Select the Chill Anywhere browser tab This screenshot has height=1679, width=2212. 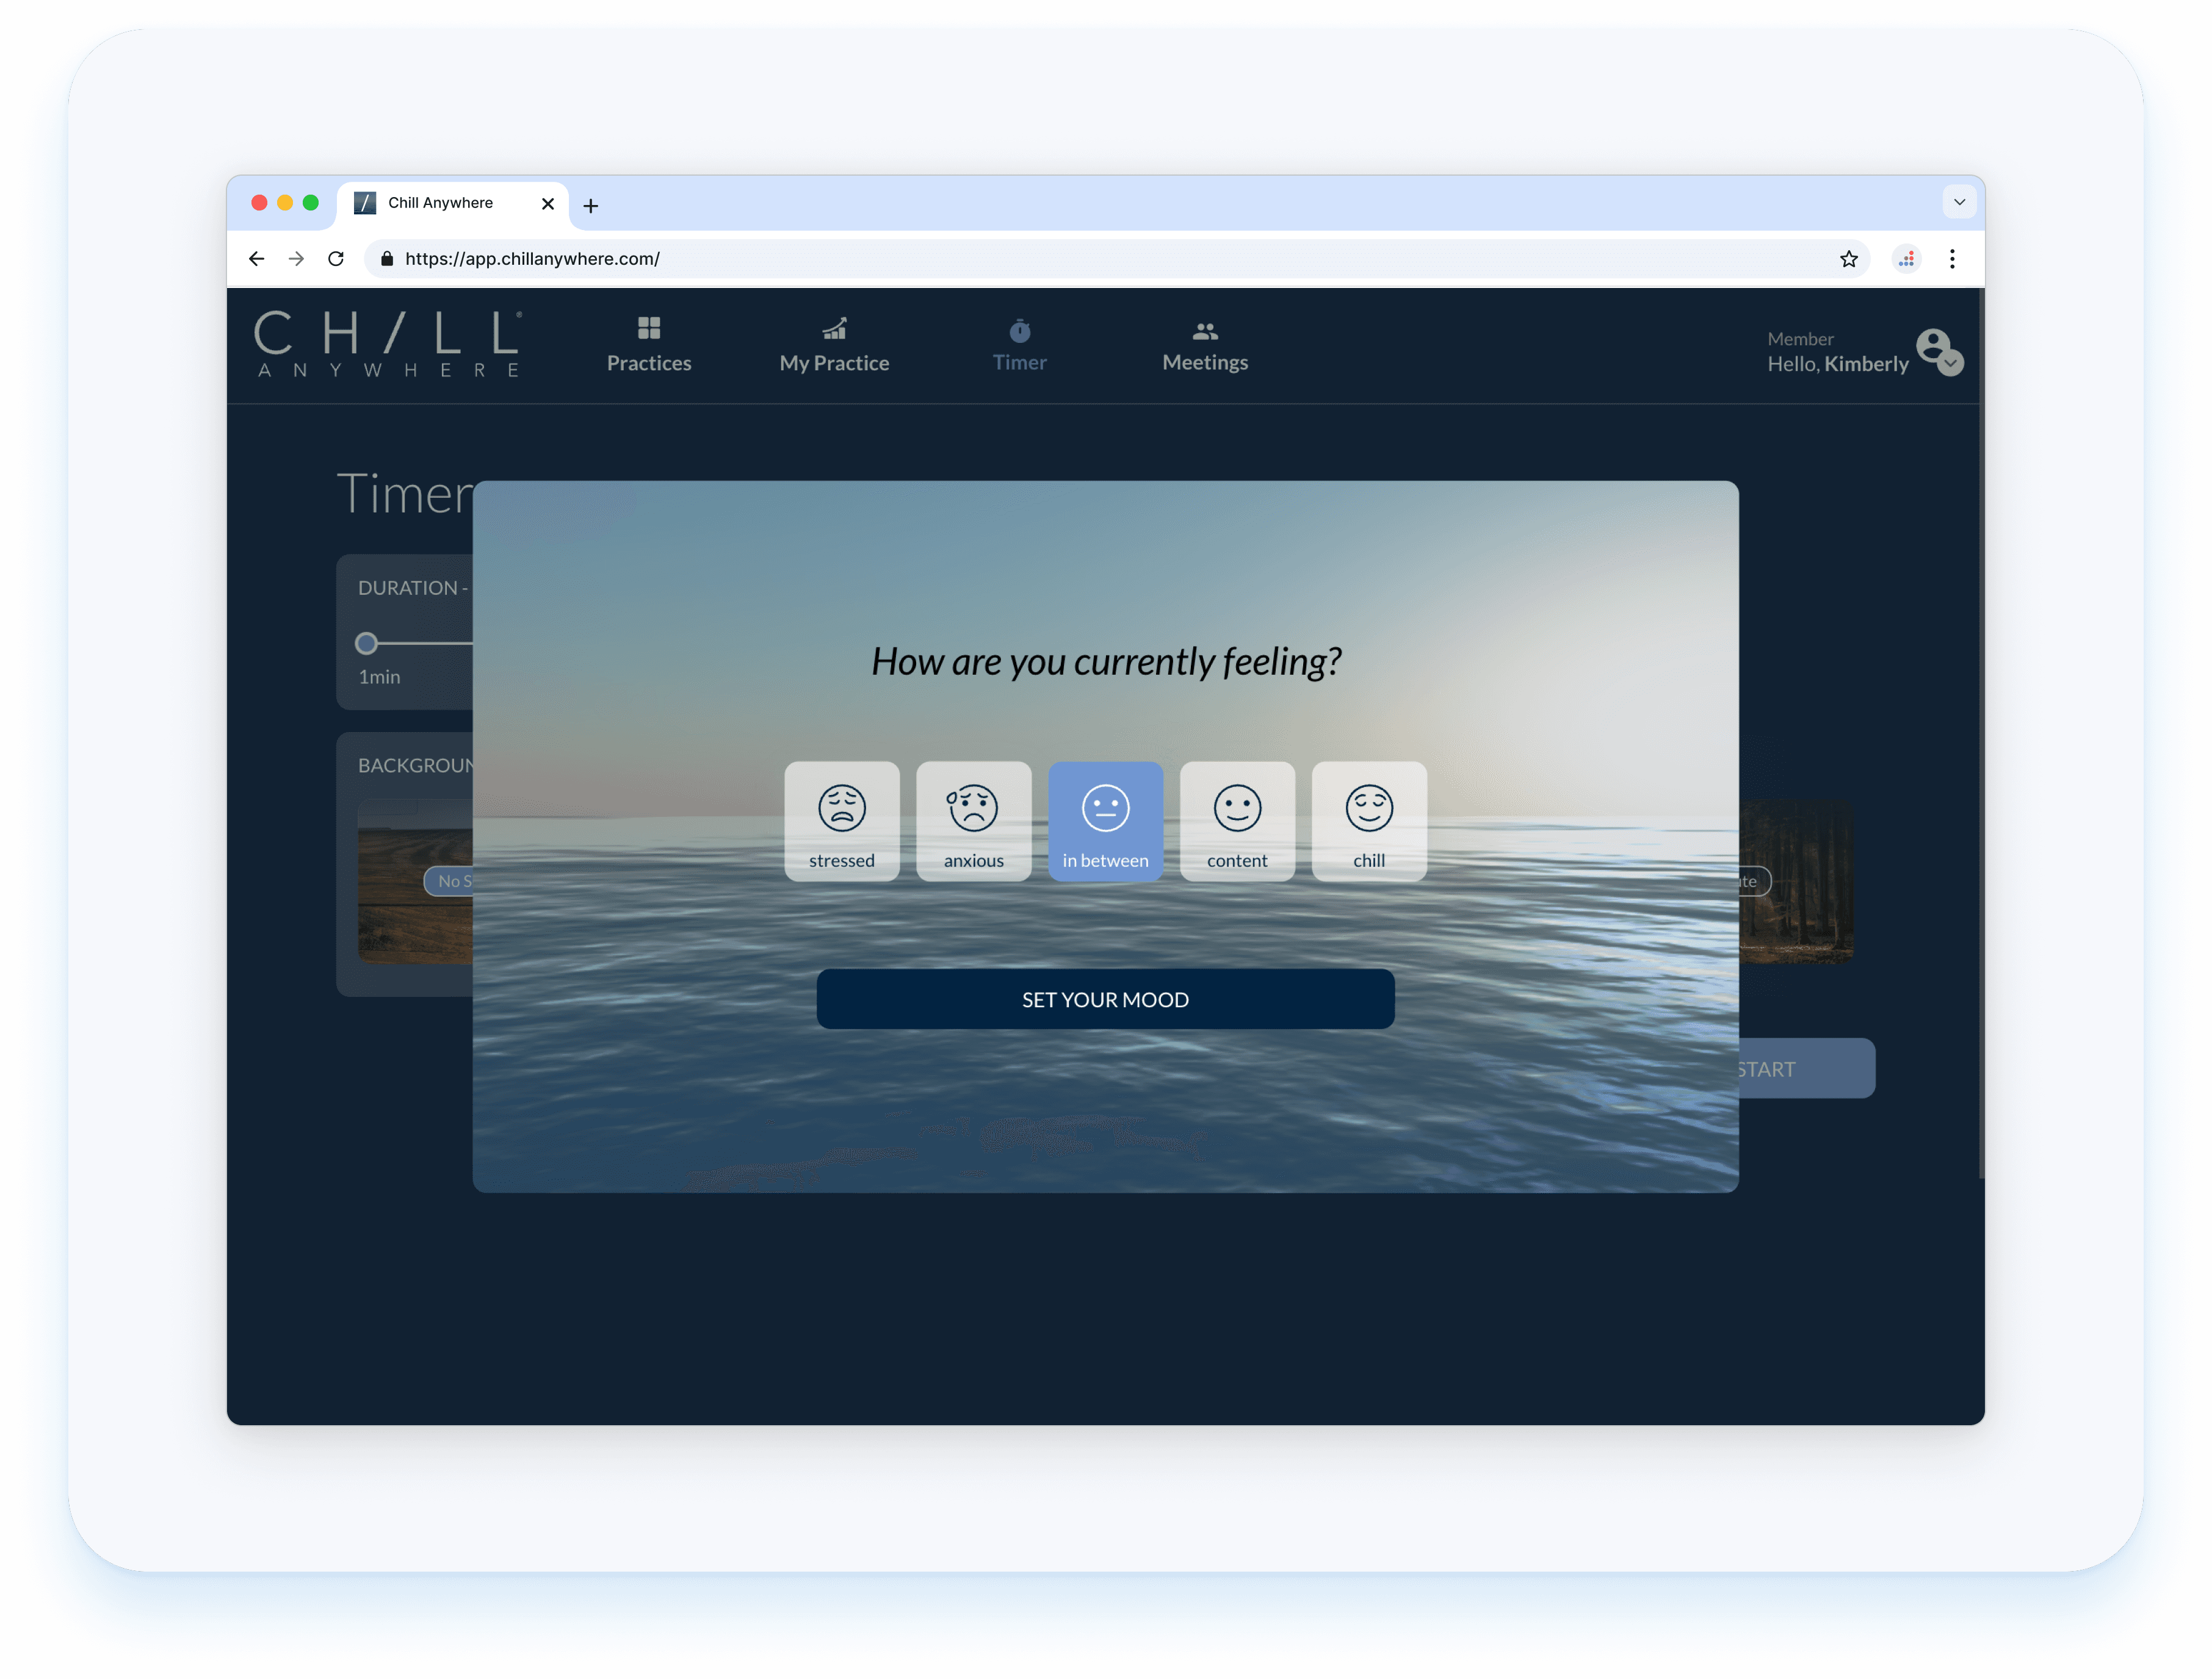[x=440, y=203]
